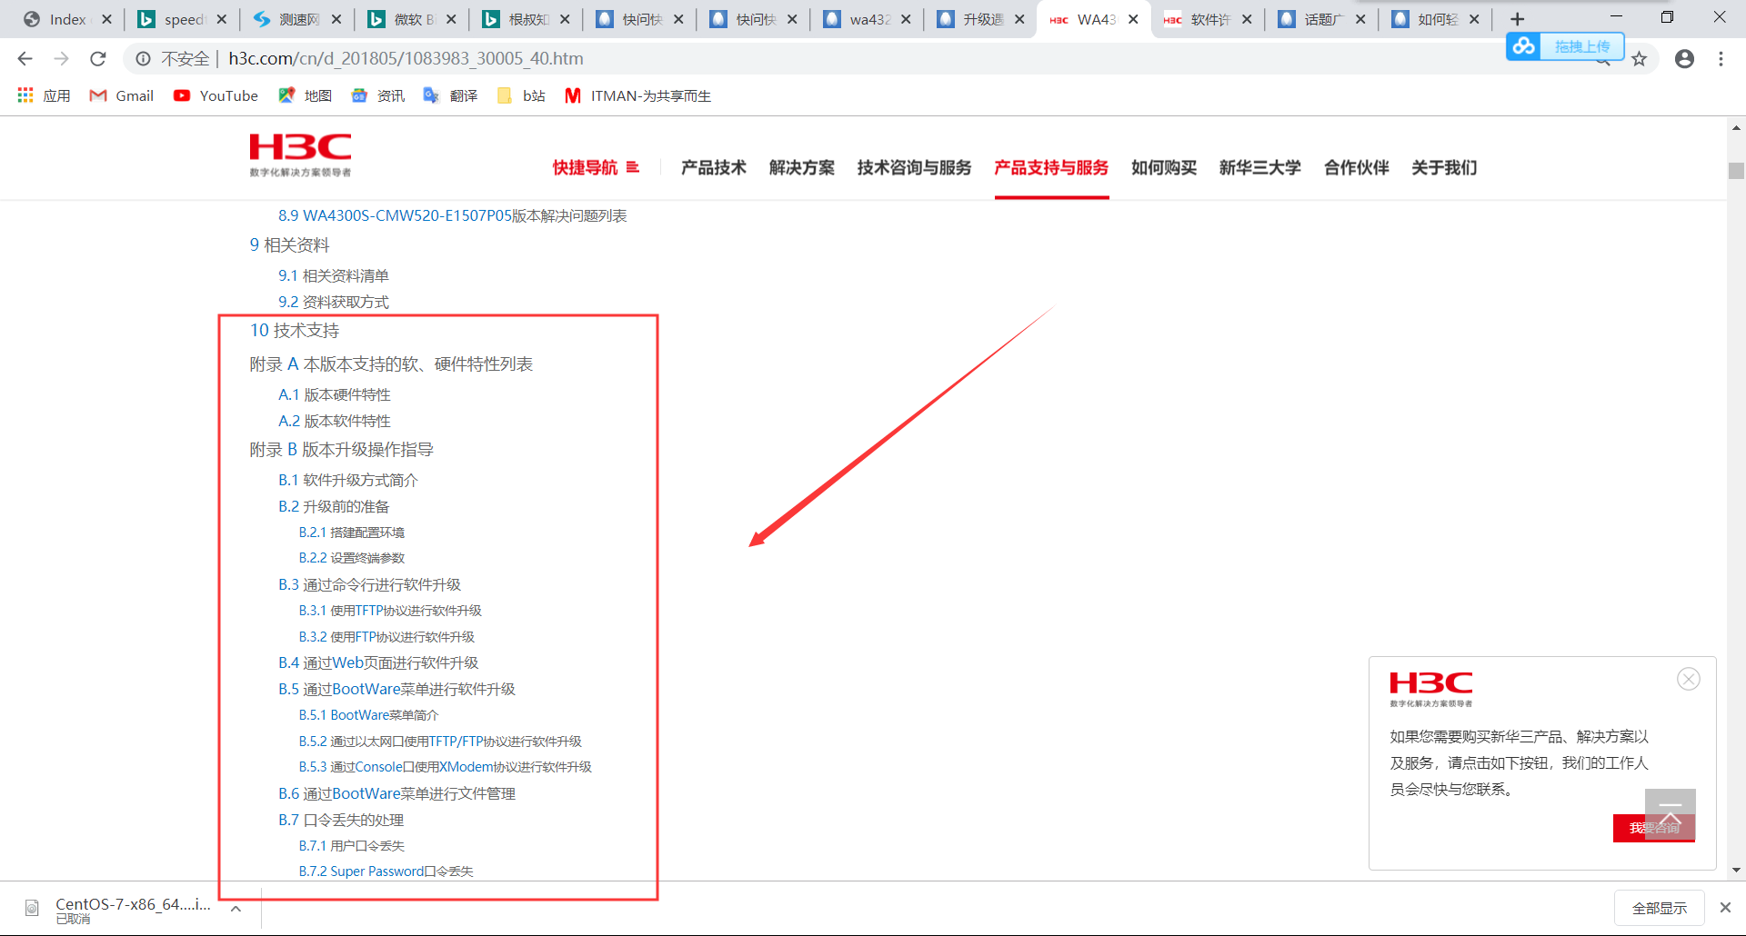Close the active WA43 tab
The width and height of the screenshot is (1746, 936).
coord(1133,19)
